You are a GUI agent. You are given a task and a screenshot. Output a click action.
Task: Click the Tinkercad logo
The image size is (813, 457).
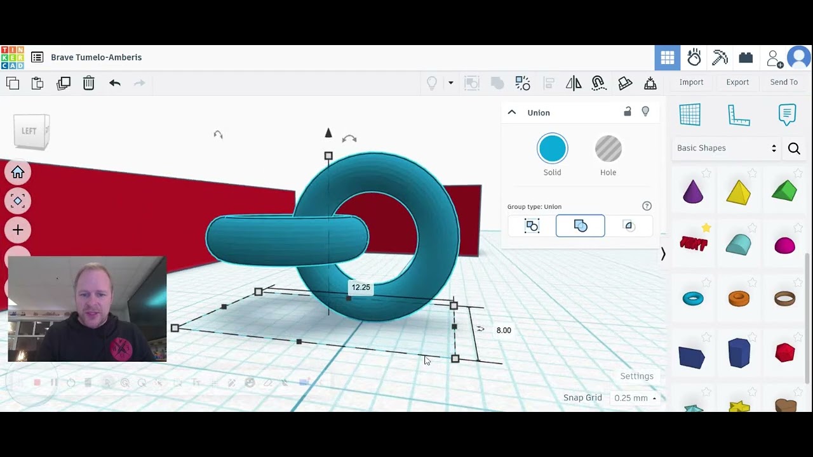12,57
